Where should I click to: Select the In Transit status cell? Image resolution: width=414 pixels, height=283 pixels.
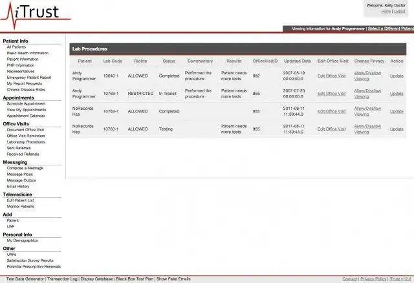tap(168, 94)
